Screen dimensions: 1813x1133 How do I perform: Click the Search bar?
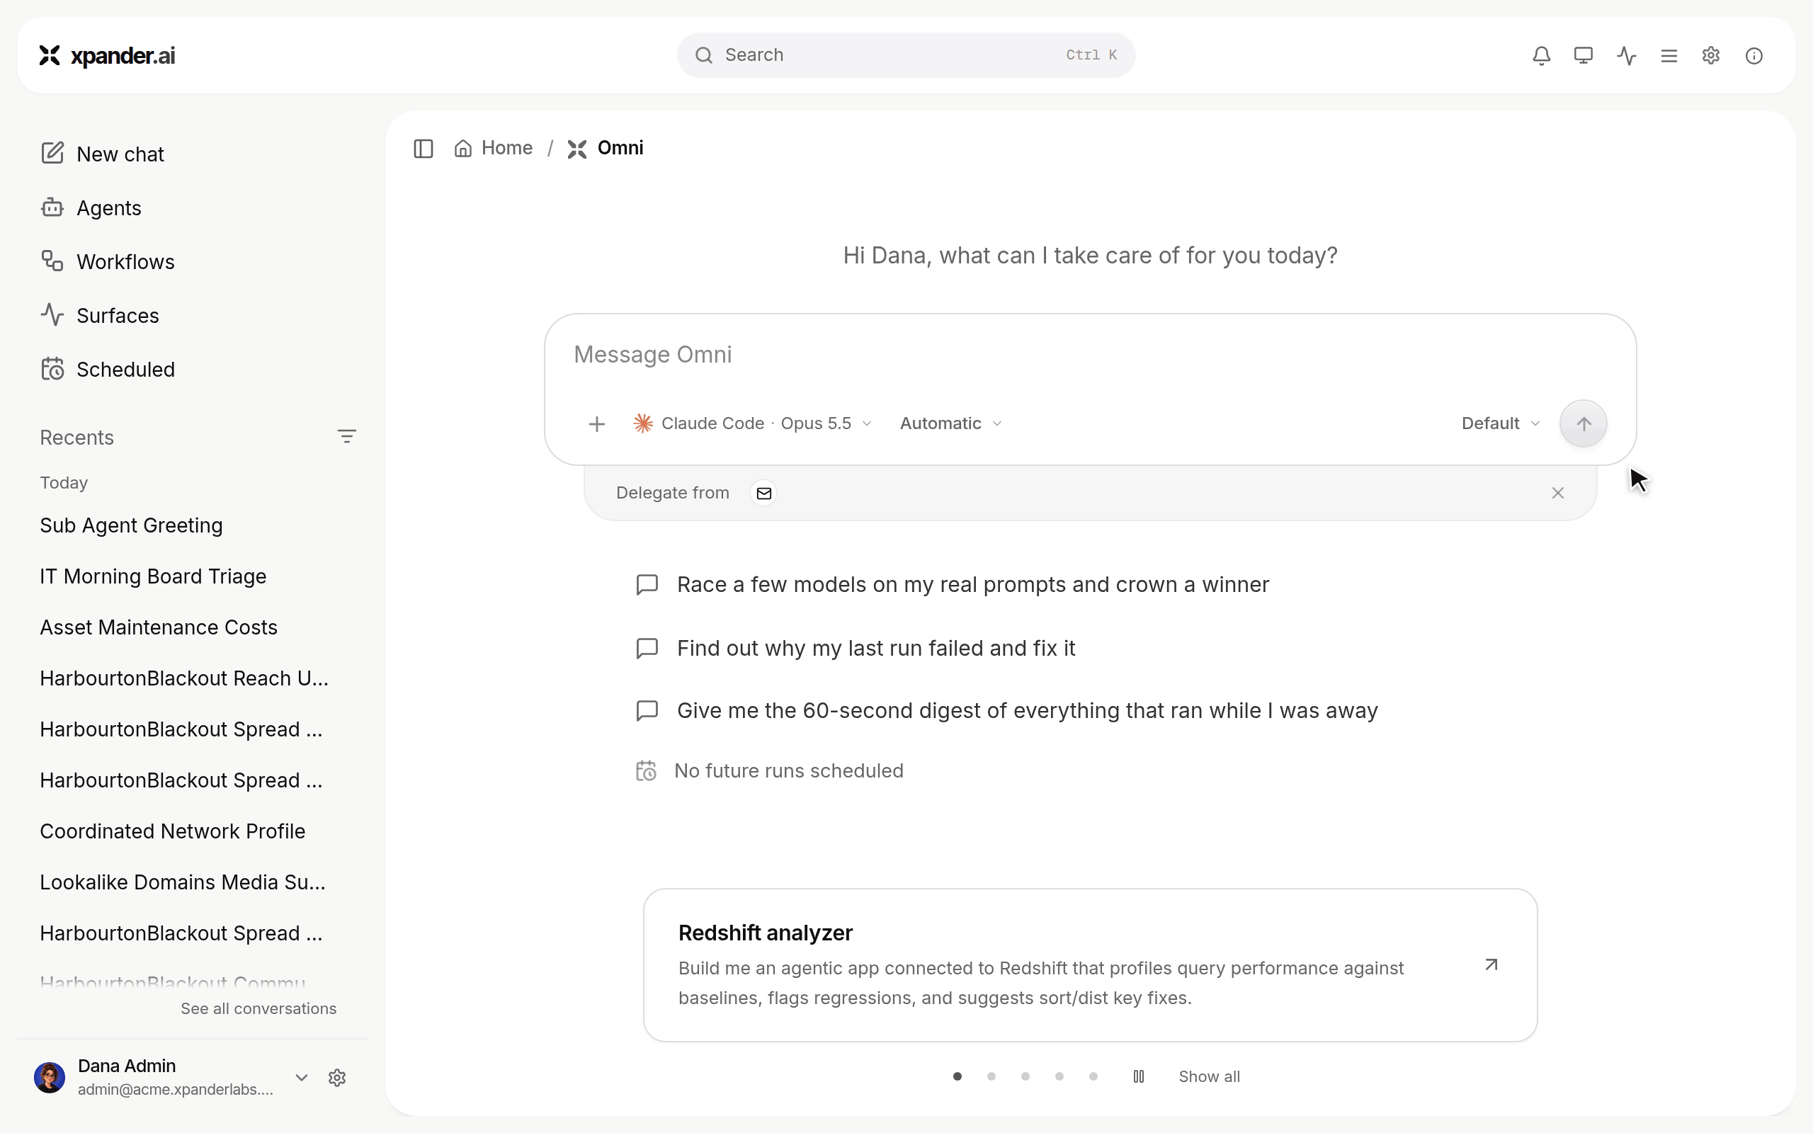(x=906, y=55)
